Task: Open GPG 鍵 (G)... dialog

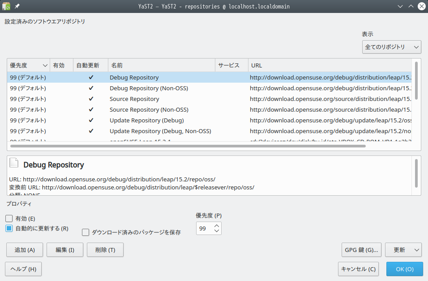Action: [x=361, y=250]
